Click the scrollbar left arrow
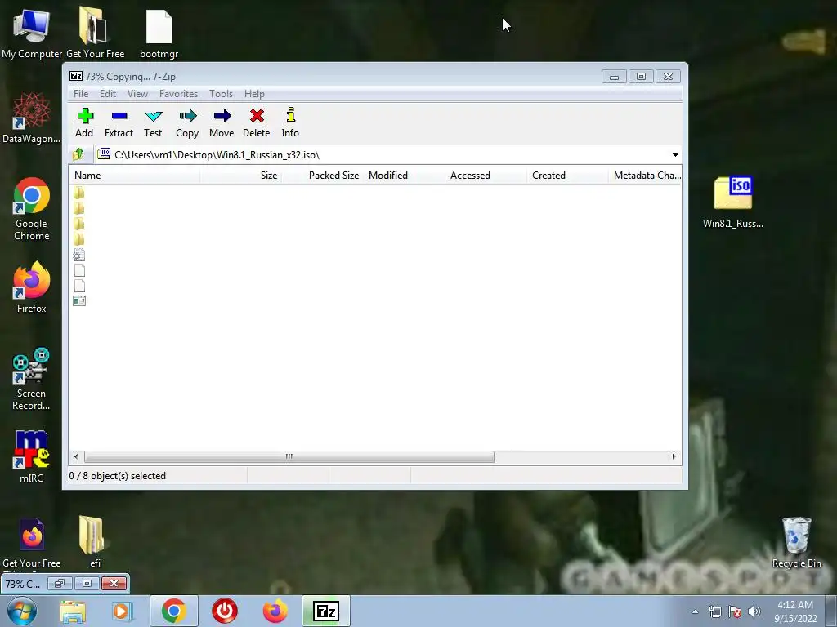837x627 pixels. coord(76,457)
